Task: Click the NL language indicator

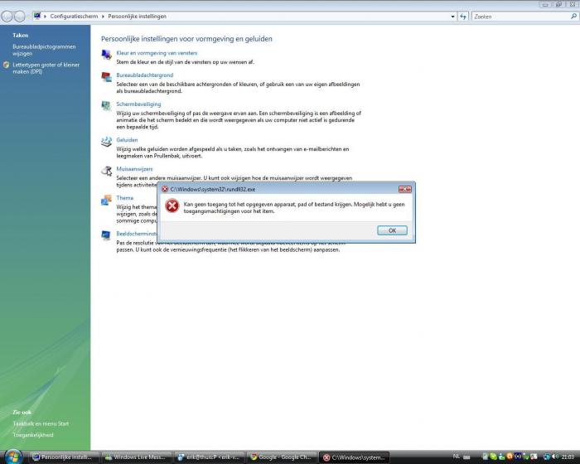Action: coord(456,457)
